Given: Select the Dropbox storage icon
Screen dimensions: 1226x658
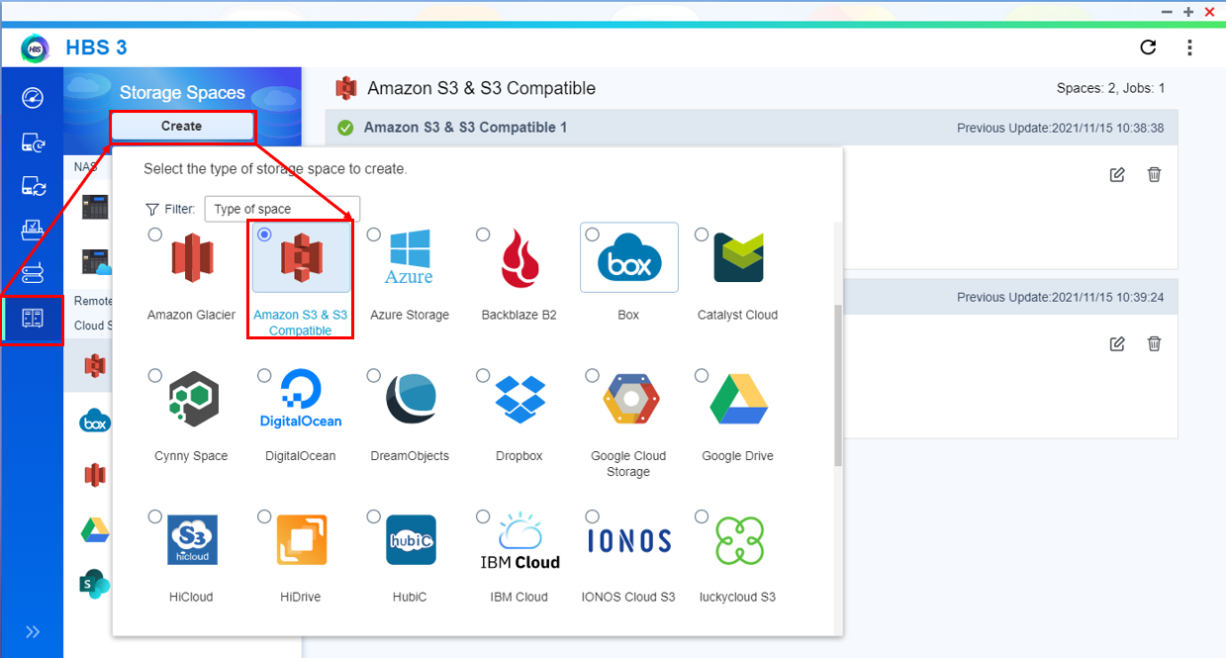Looking at the screenshot, I should 519,400.
